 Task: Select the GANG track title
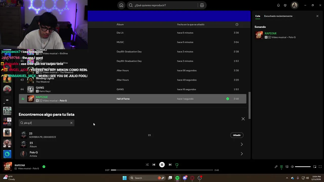coord(40,88)
